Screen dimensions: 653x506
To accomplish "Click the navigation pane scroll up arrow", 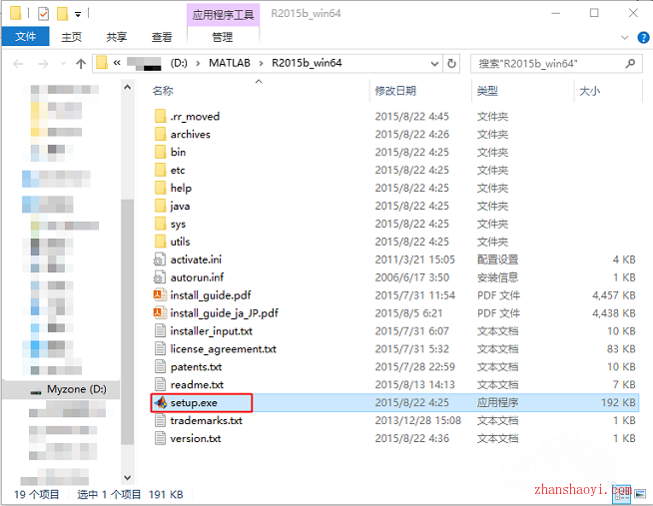I will [128, 87].
